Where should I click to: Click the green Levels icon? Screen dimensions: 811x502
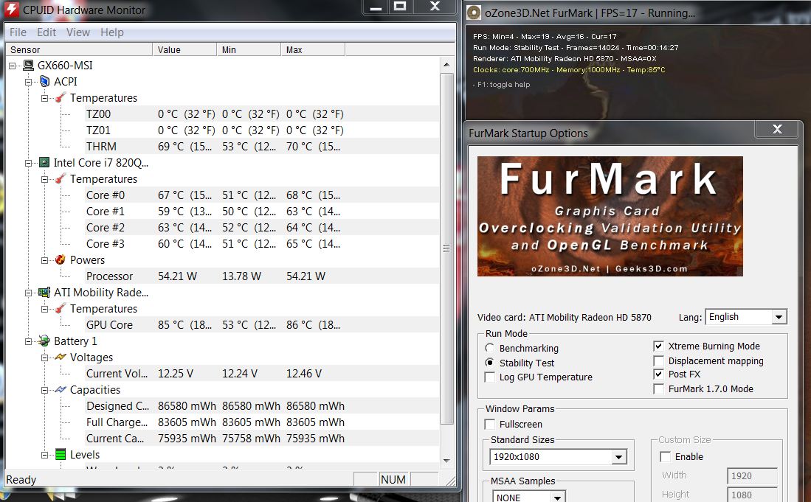click(61, 455)
